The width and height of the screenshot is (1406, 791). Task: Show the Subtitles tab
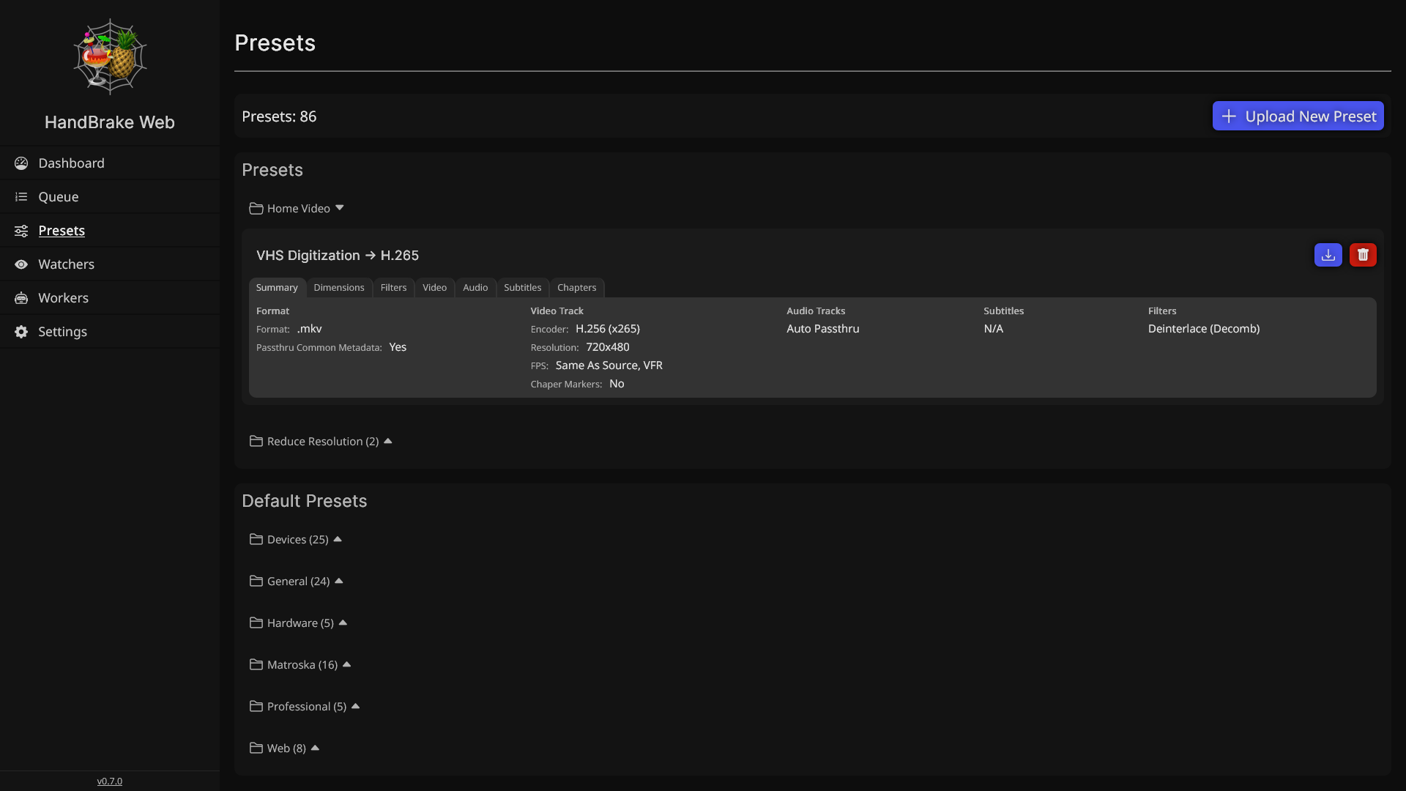coord(523,288)
